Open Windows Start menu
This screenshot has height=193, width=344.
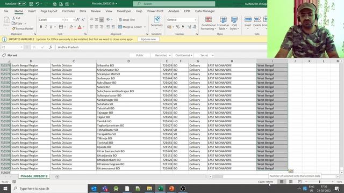[5, 188]
